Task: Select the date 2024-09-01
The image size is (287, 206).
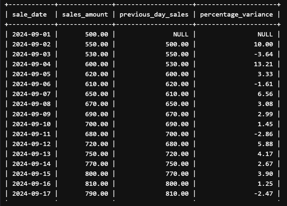Action: pos(32,34)
